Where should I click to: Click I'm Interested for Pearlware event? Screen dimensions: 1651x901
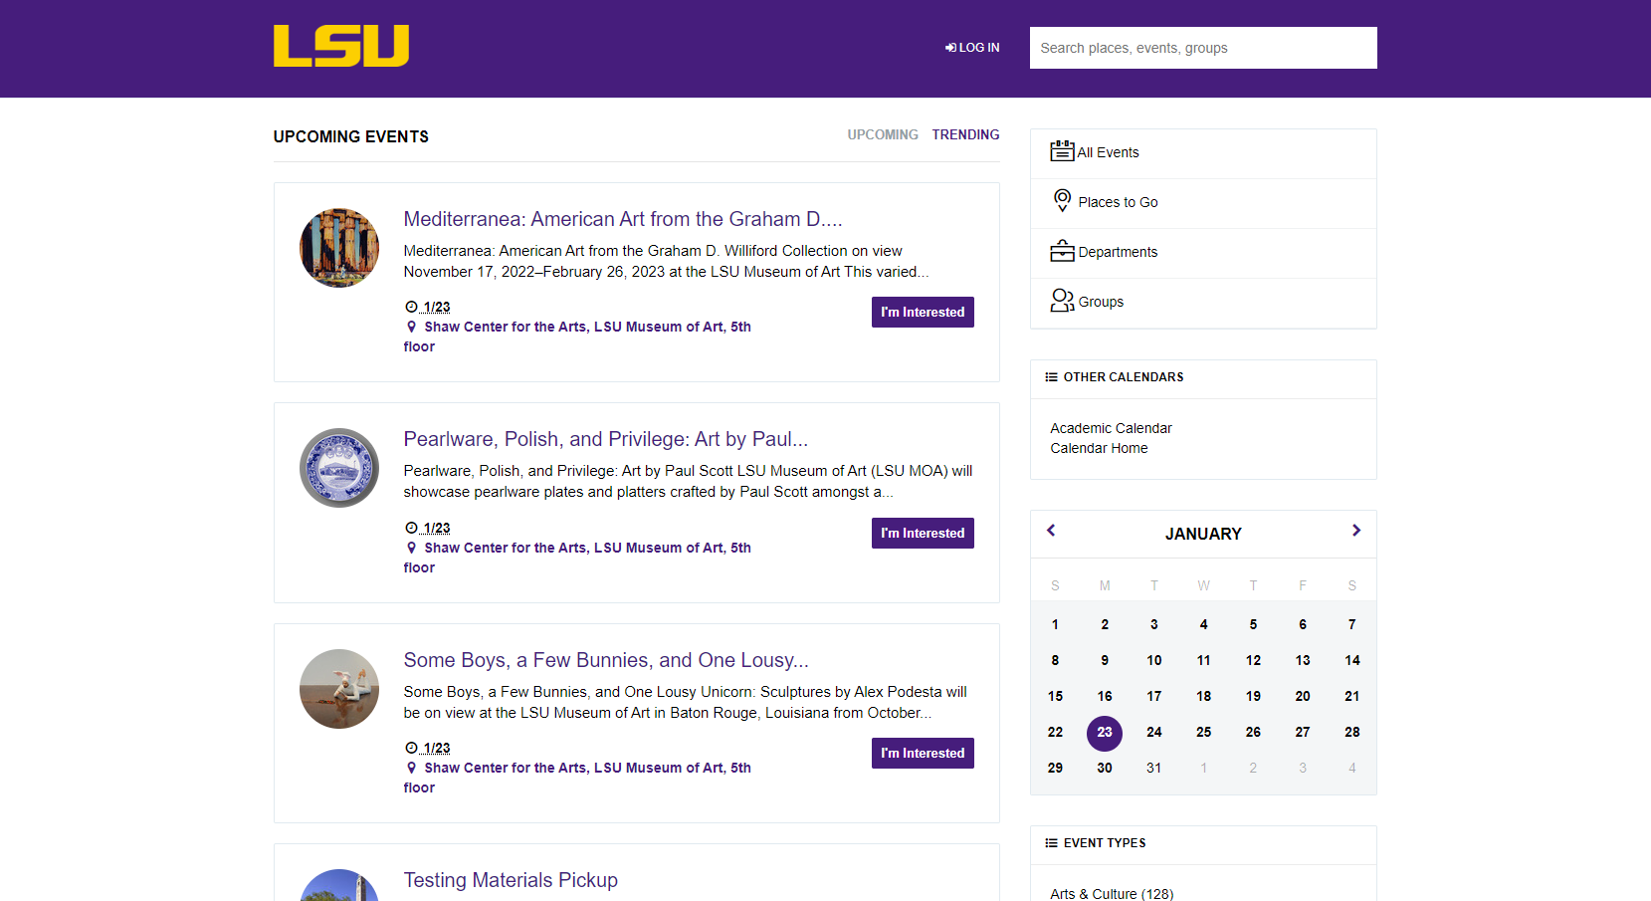tap(923, 534)
